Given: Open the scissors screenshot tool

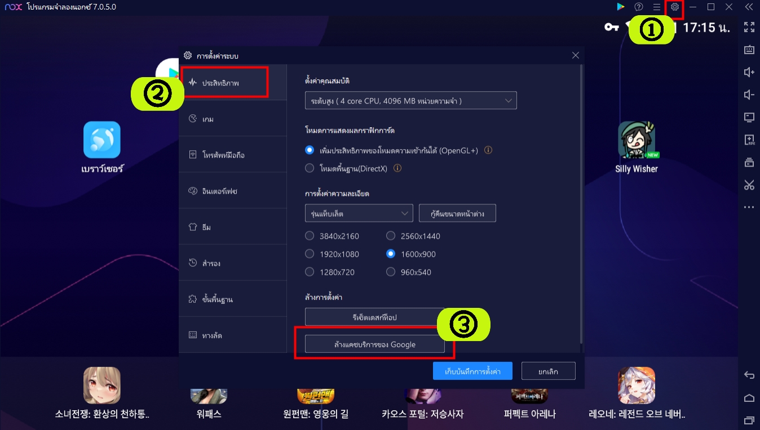Looking at the screenshot, I should [749, 185].
